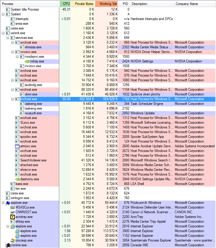Sort by Company Name column header
Screen dimensions: 216x248
(195, 4)
